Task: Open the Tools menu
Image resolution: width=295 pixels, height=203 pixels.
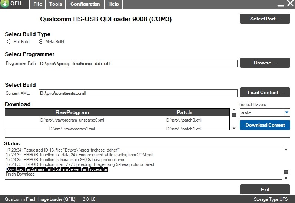Action: pos(56,4)
